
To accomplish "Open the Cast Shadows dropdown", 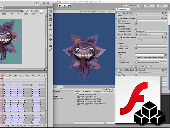I will point(151,21).
